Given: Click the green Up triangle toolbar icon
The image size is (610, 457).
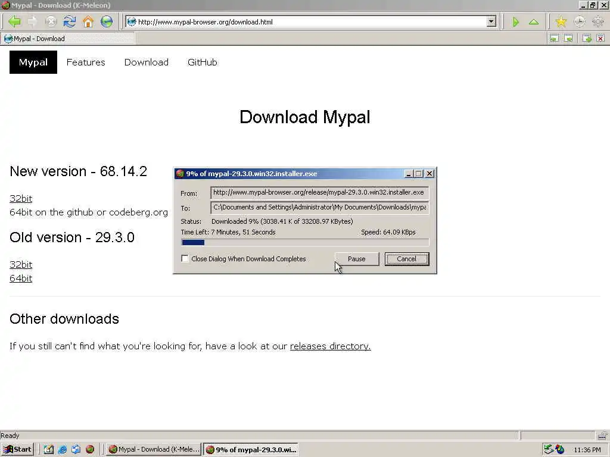Looking at the screenshot, I should point(534,22).
